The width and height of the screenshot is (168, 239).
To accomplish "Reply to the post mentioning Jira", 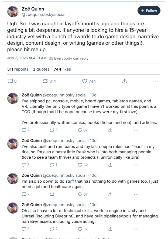I will coord(26,165).
